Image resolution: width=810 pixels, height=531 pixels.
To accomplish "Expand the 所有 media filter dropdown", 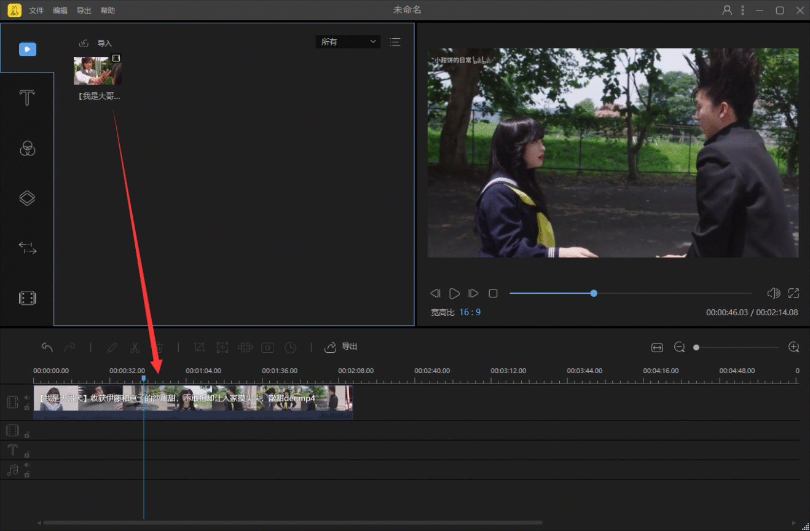I will (x=348, y=42).
